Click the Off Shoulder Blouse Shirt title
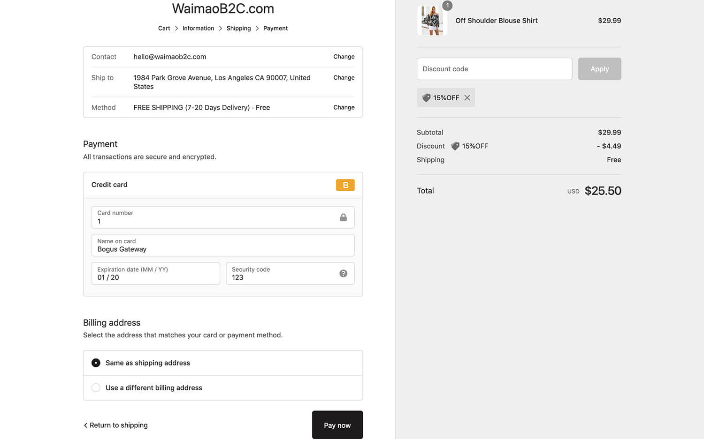 click(496, 21)
